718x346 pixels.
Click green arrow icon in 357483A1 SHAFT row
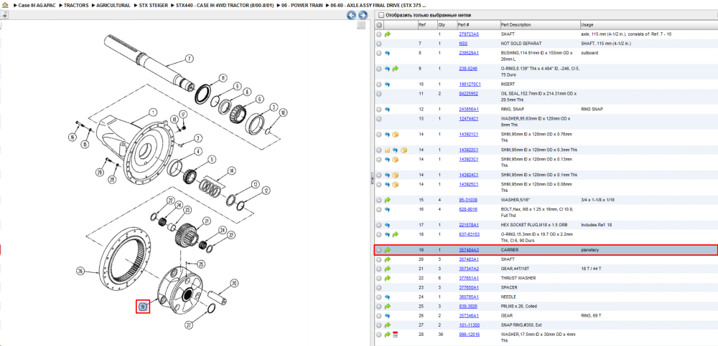tap(388, 259)
